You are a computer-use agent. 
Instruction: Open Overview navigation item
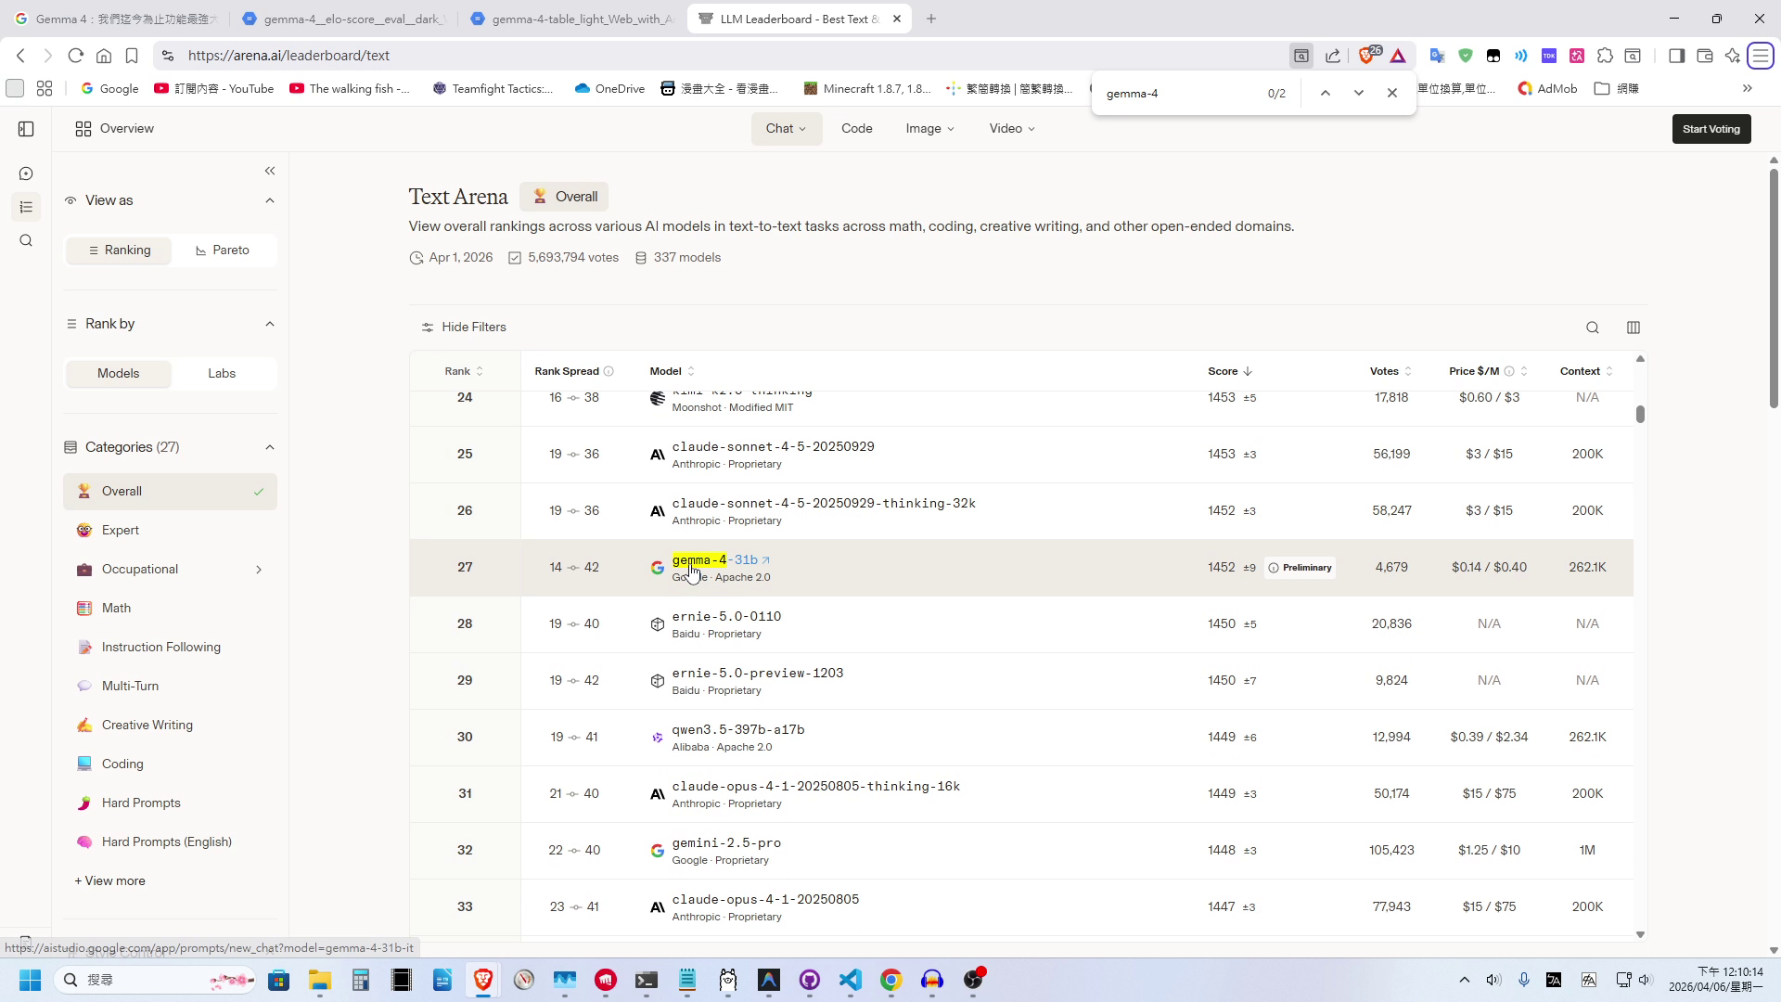pos(115,129)
